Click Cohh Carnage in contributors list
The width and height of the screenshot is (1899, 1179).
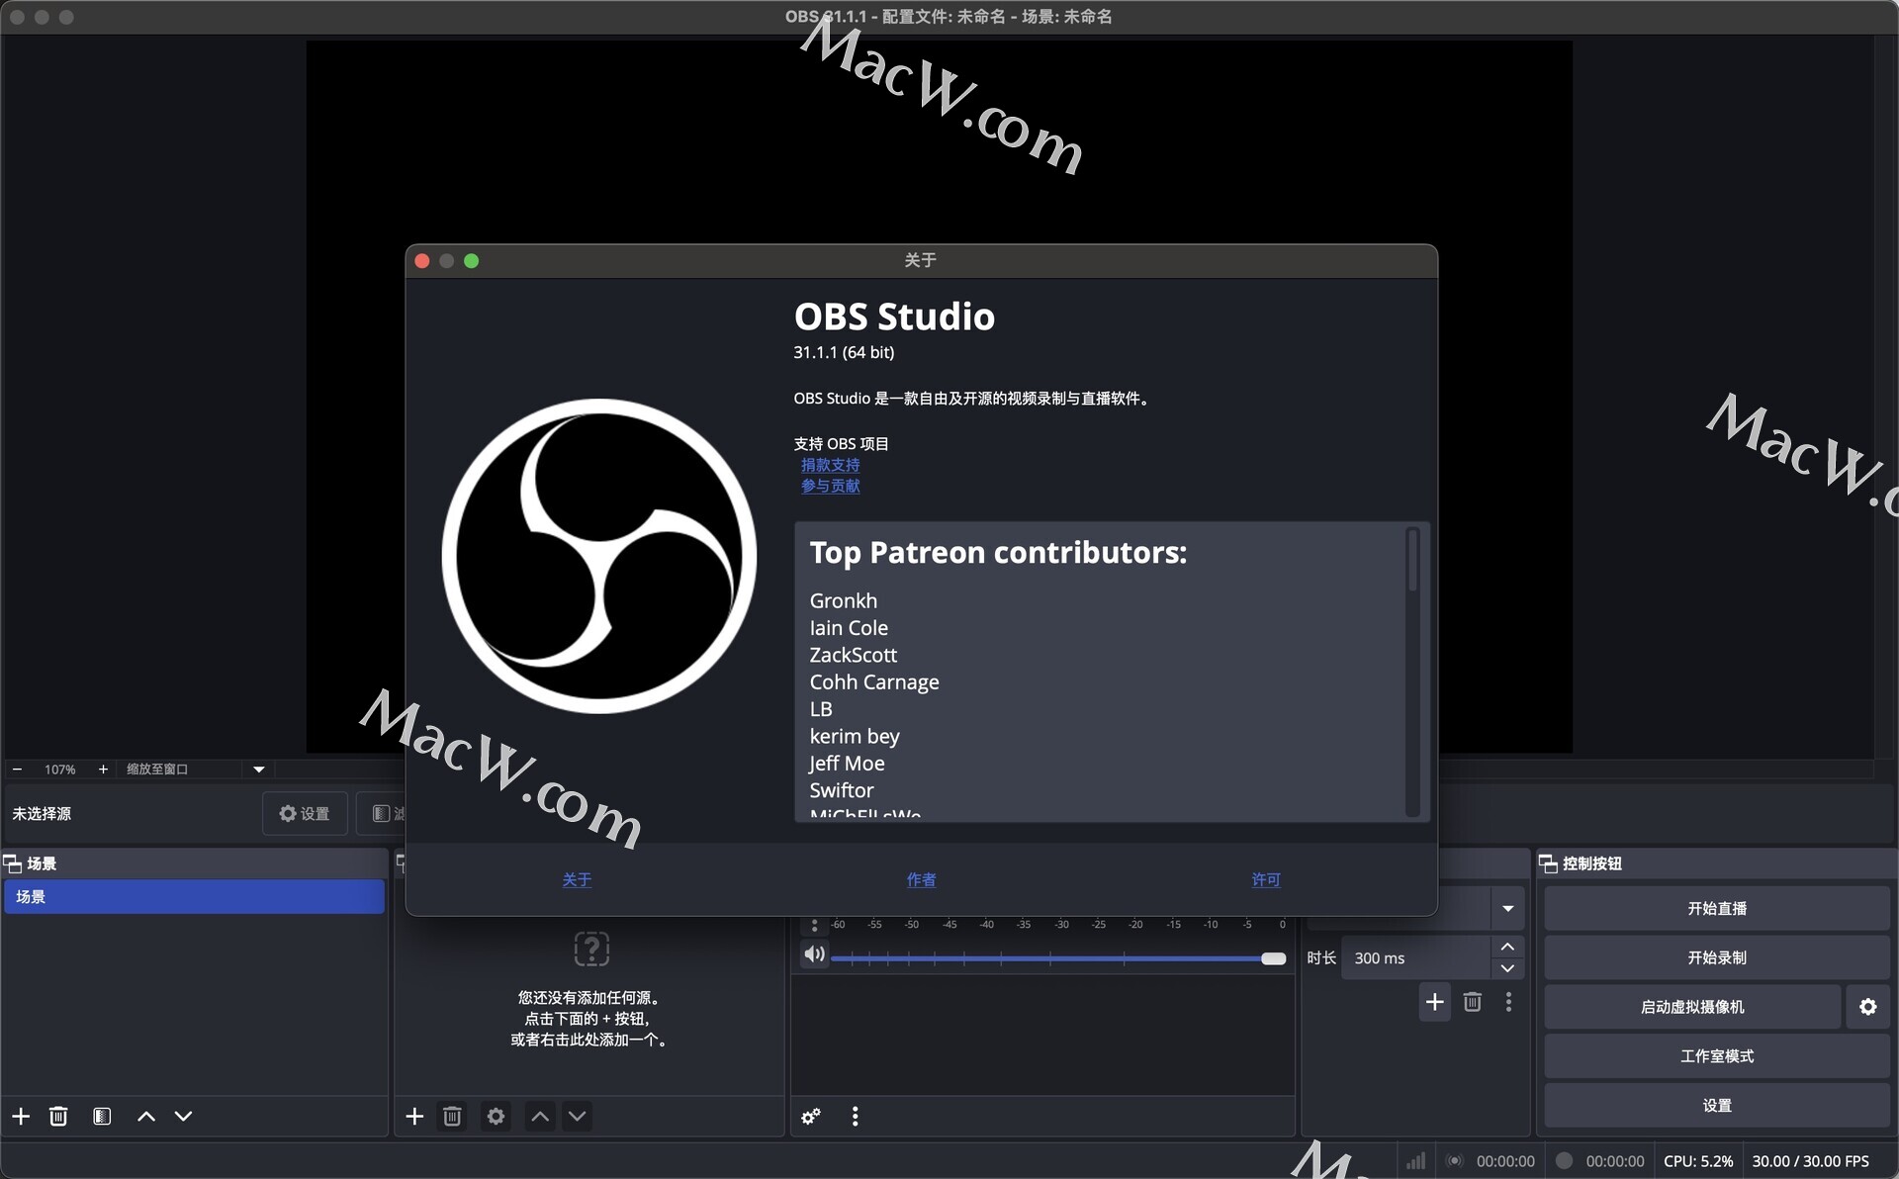(874, 681)
